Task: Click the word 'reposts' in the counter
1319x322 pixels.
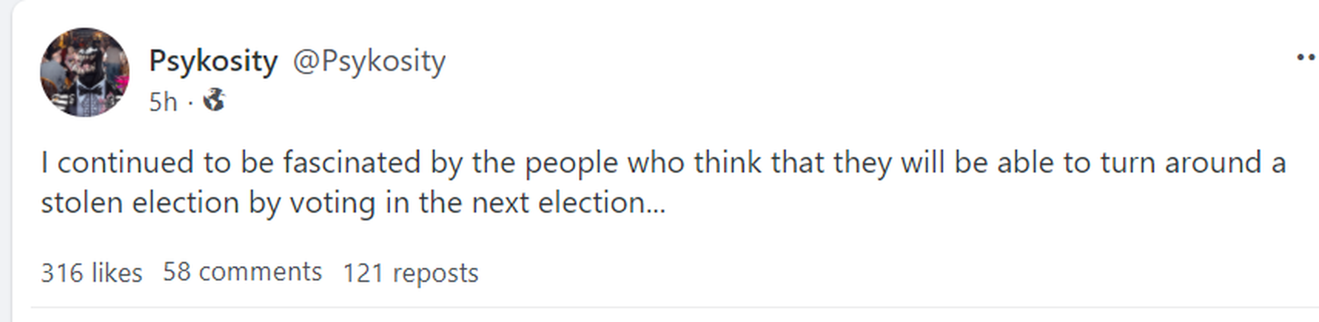Action: (435, 273)
